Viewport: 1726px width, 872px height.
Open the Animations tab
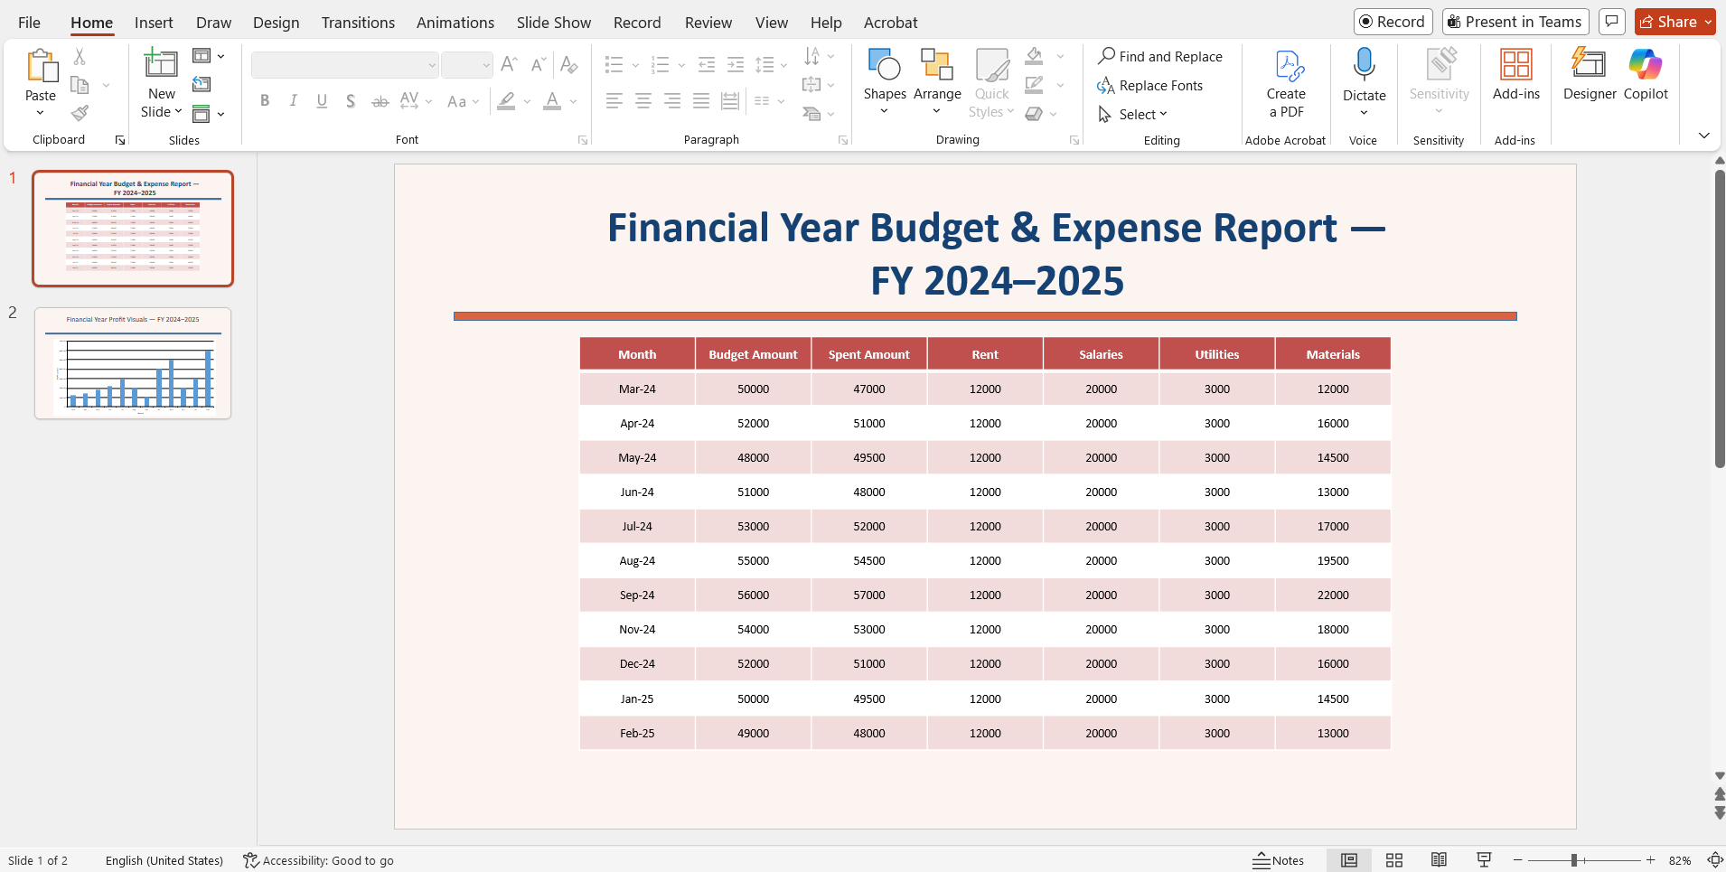[455, 23]
